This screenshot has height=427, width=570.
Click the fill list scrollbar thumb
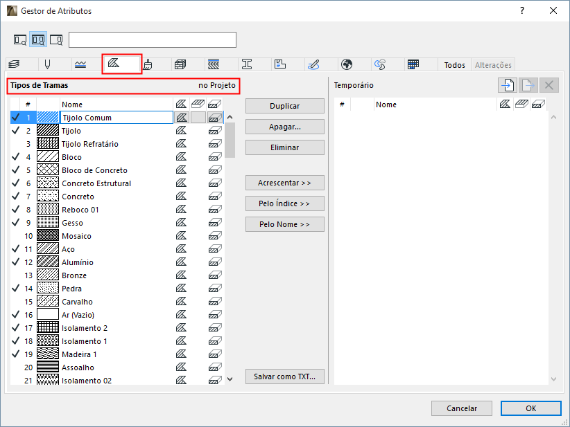pos(230,140)
